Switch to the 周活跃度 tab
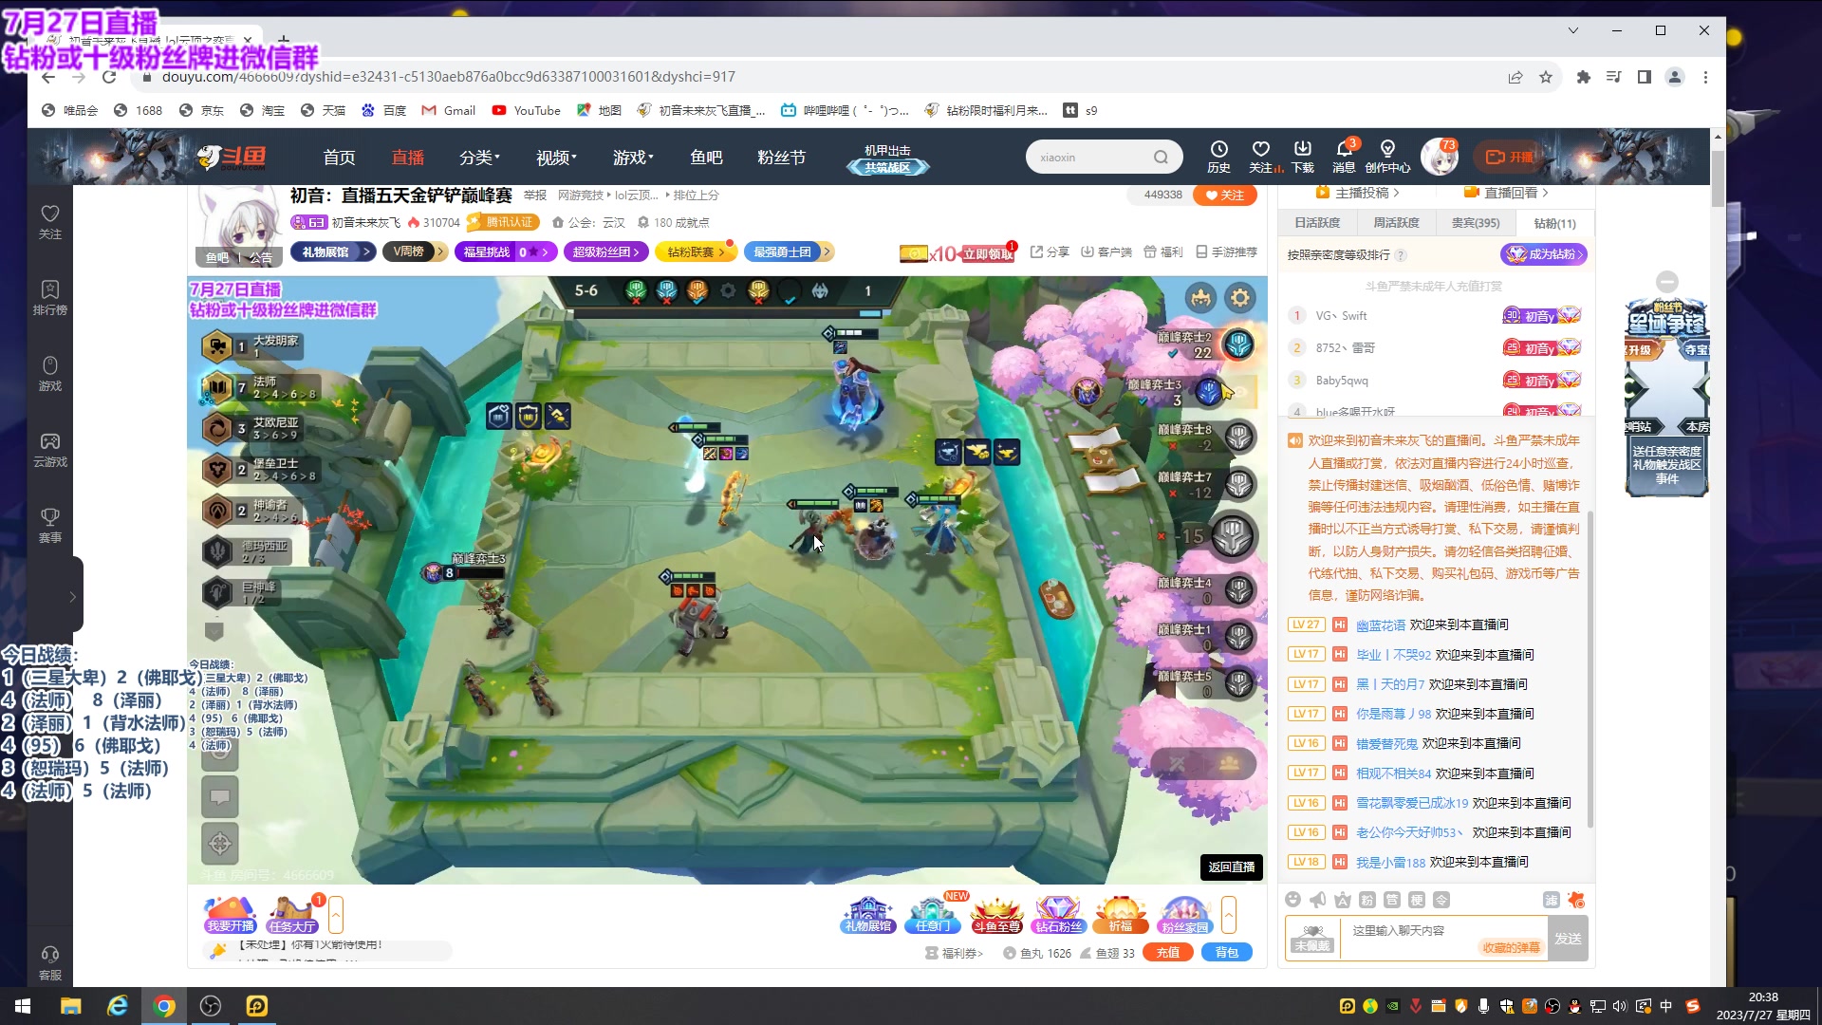The image size is (1822, 1025). (1396, 223)
